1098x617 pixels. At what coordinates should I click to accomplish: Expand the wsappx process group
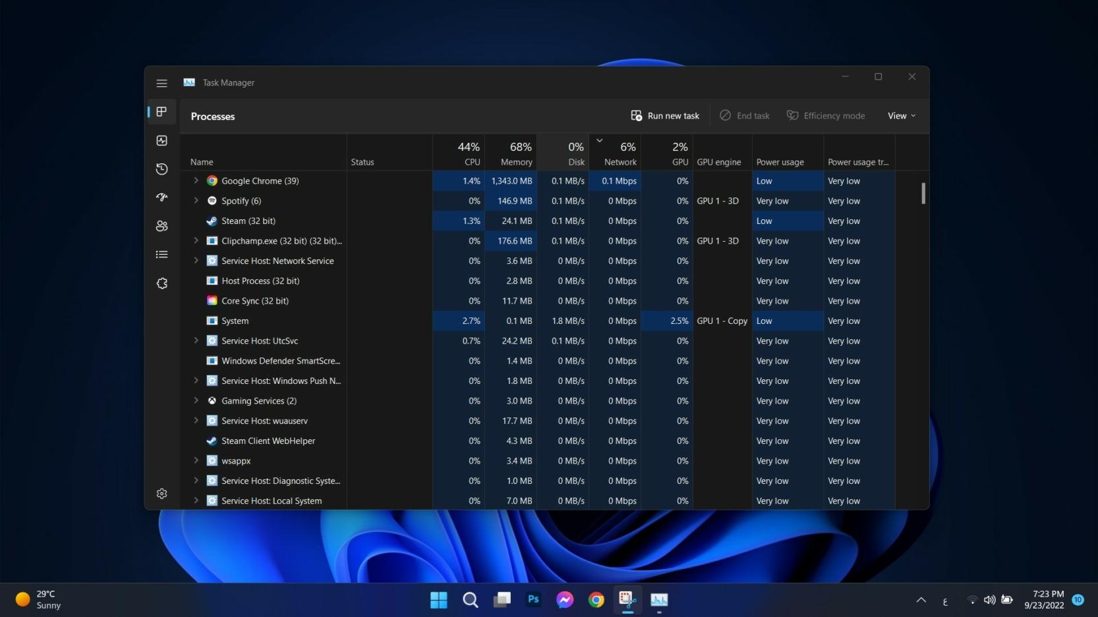pyautogui.click(x=196, y=461)
